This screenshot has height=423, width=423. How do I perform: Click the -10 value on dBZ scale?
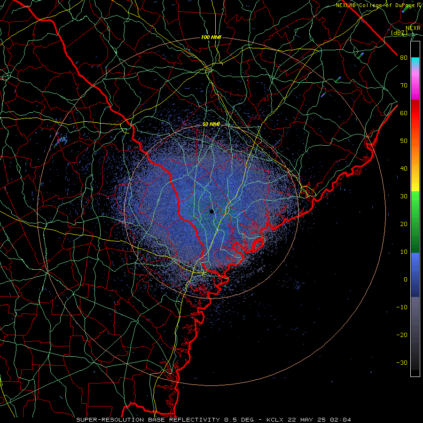[x=402, y=307]
